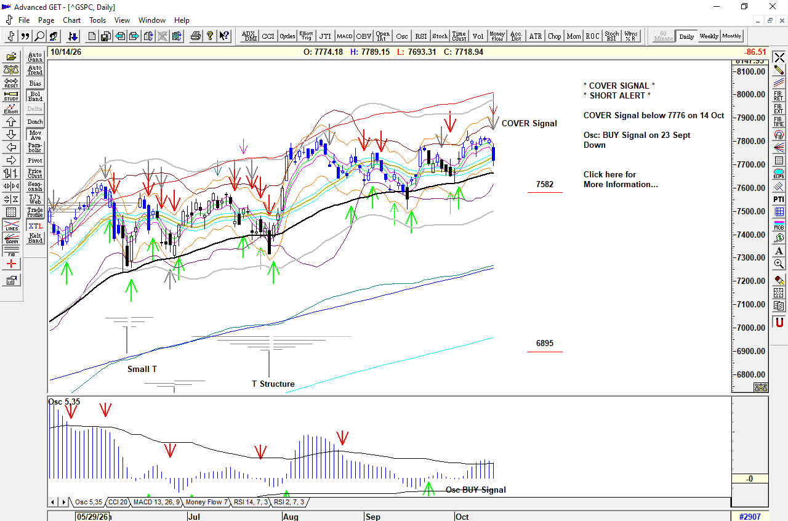Click the Stoch RSI study button
Image resolution: width=788 pixels, height=521 pixels.
612,36
